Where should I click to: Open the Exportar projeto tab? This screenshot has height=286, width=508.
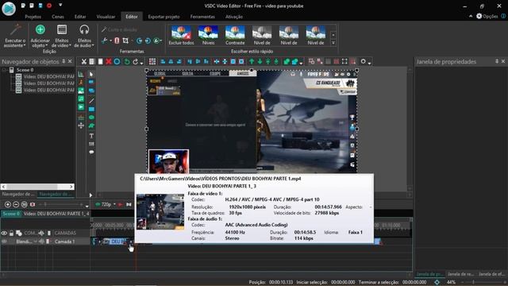(164, 17)
